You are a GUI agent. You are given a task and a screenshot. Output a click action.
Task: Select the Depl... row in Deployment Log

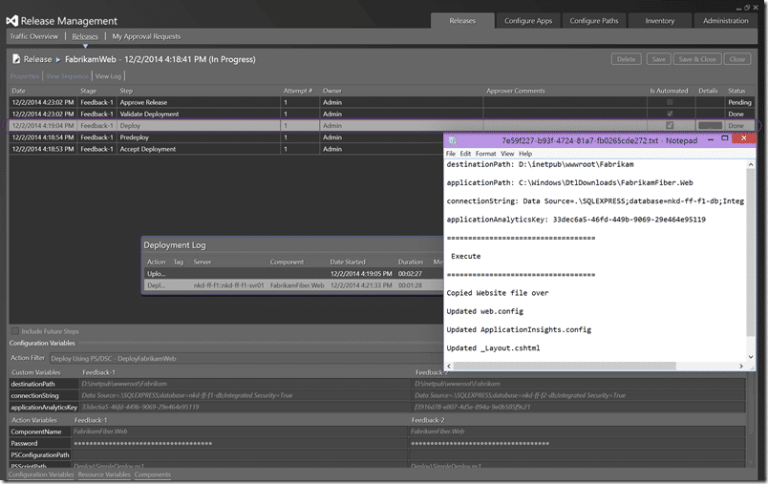294,285
